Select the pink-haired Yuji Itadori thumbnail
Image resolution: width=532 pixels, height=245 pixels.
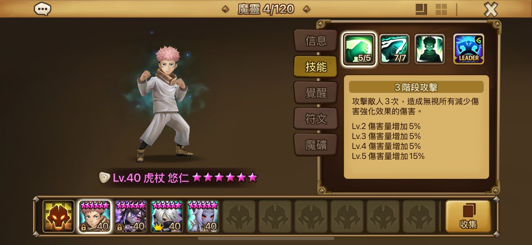[x=95, y=216]
